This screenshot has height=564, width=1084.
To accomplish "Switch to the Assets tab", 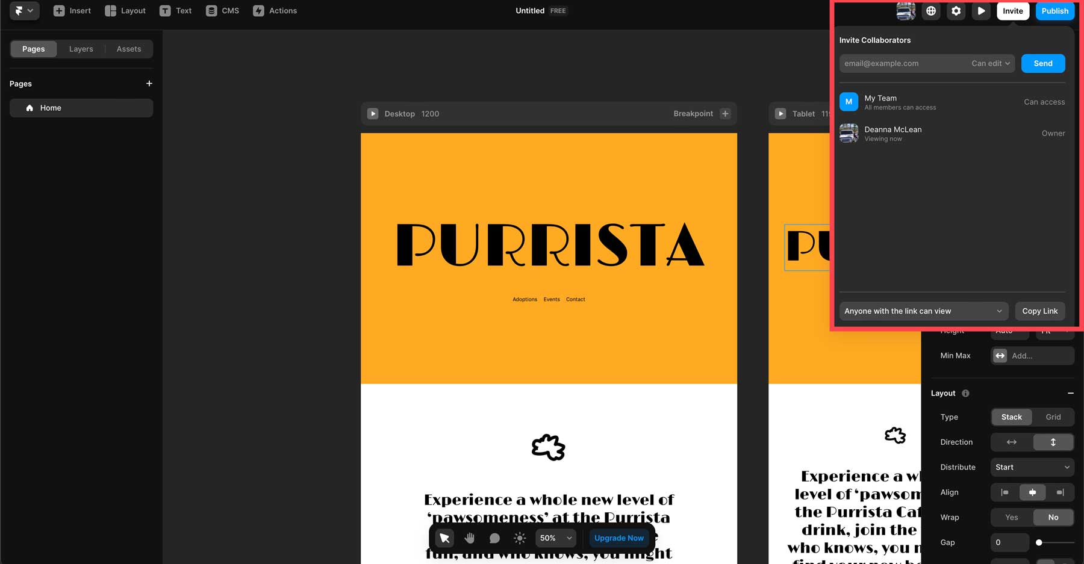I will click(128, 49).
